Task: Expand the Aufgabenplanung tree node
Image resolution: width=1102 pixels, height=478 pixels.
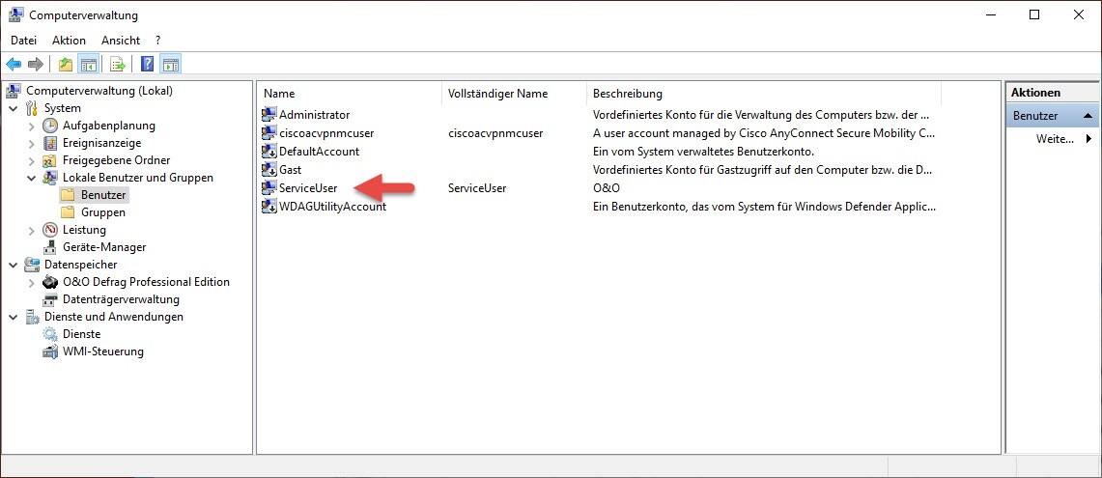Action: (32, 126)
